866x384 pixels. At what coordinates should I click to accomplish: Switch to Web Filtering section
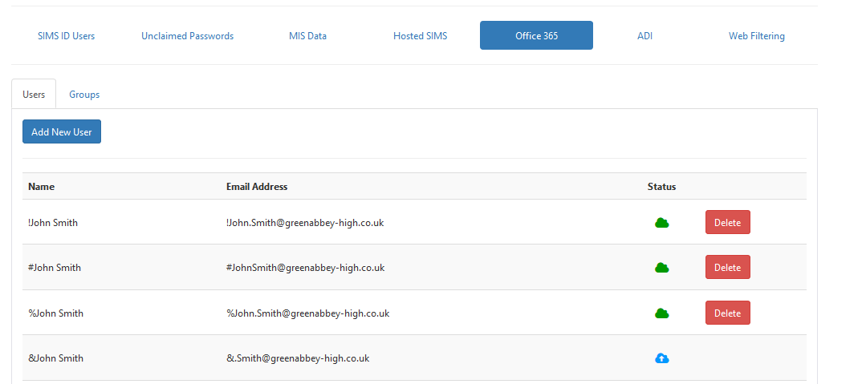tap(757, 36)
